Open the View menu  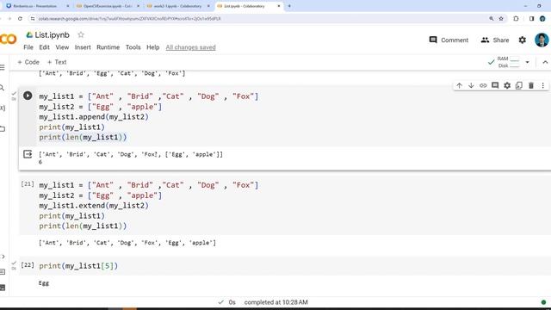(x=62, y=47)
